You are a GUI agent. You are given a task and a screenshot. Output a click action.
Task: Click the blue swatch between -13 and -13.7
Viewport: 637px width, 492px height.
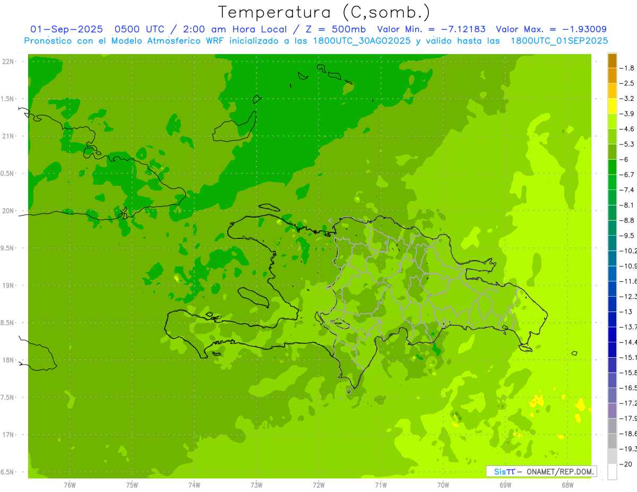point(612,319)
